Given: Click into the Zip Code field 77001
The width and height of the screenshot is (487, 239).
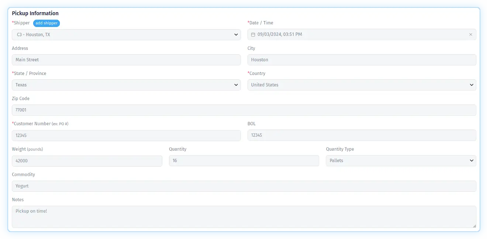Looking at the screenshot, I should tap(243, 110).
